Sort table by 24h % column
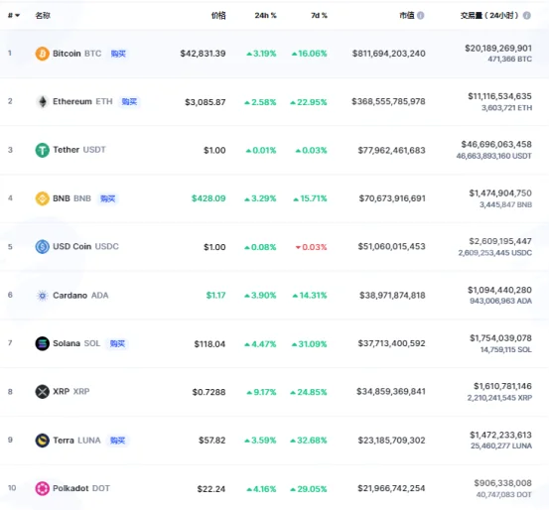The image size is (550, 510). [265, 16]
